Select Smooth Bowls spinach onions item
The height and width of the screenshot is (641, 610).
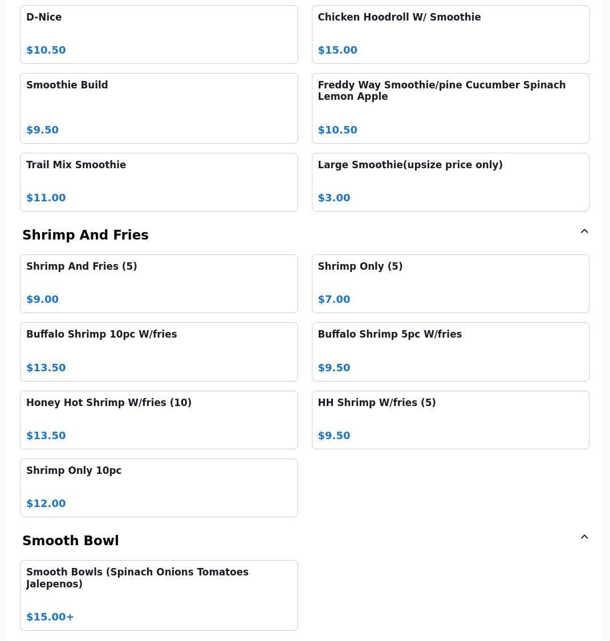159,595
